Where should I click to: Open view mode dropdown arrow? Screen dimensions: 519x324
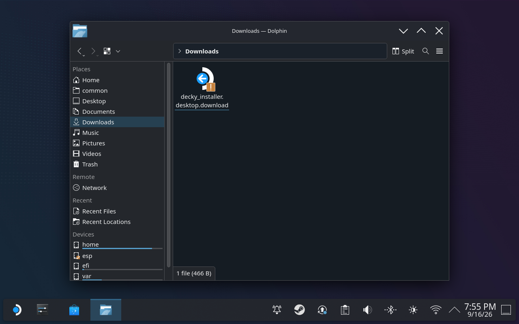tap(118, 51)
